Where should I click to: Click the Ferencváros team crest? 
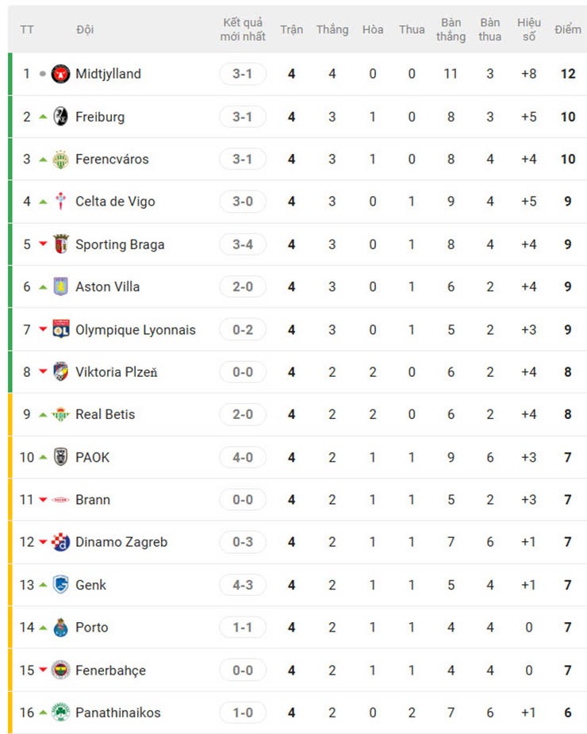(60, 159)
